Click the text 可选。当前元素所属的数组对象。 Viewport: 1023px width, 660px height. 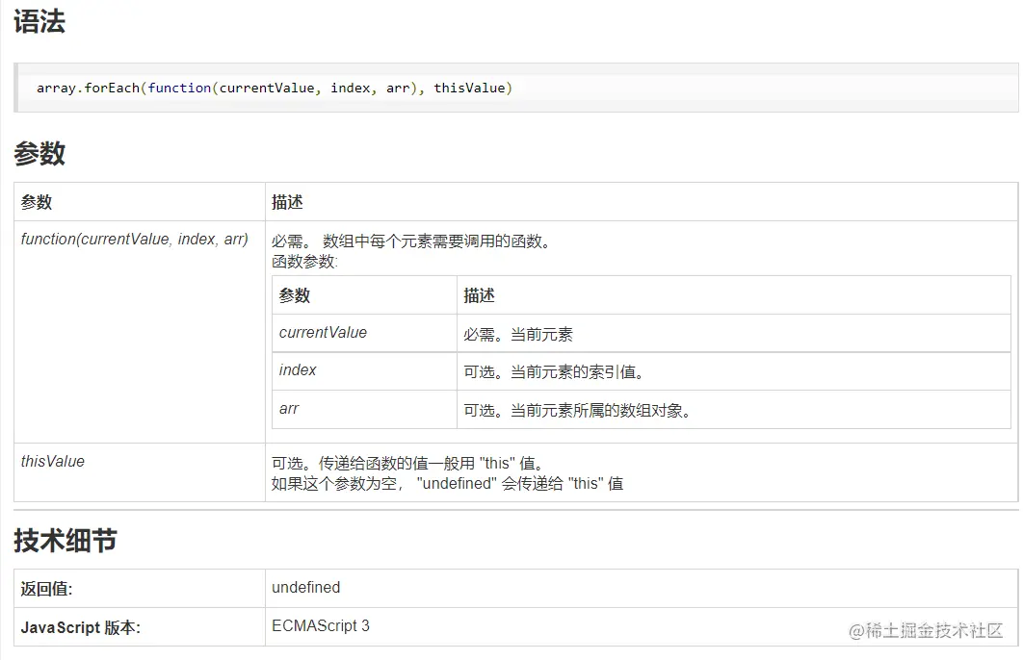coord(578,411)
